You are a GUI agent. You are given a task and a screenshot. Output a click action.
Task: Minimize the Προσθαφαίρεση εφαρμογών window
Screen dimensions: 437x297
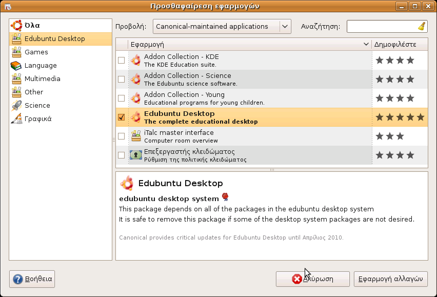[402, 6]
